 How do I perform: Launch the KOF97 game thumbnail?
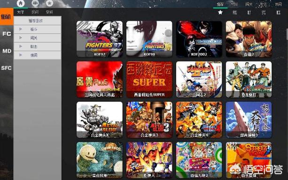(100, 39)
